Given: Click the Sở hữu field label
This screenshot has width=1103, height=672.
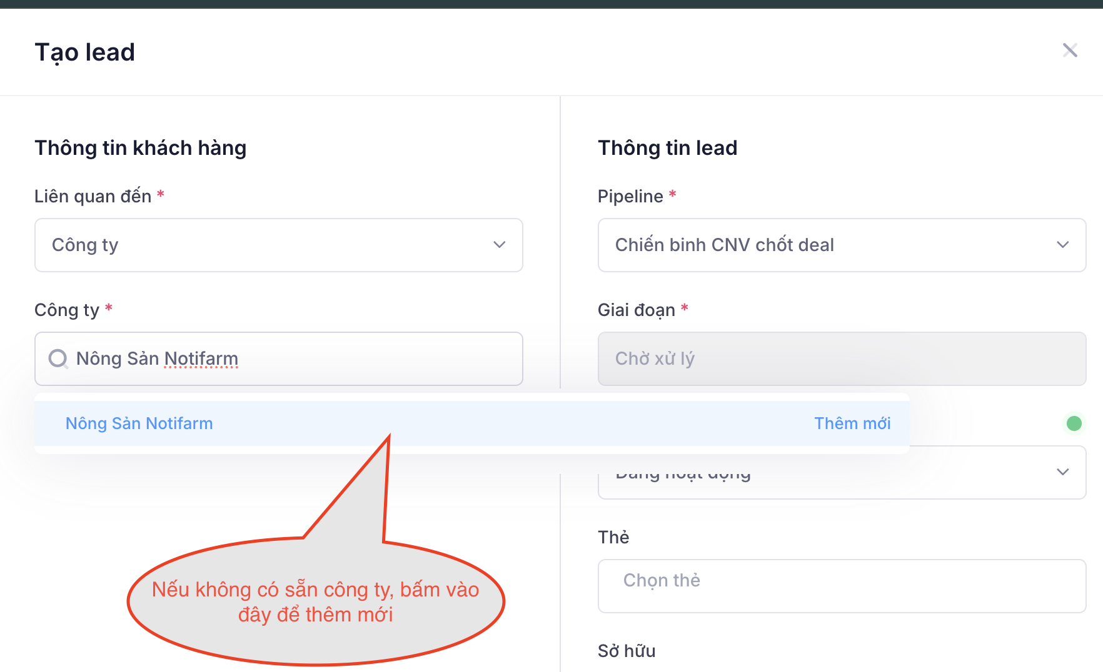Looking at the screenshot, I should tap(626, 651).
